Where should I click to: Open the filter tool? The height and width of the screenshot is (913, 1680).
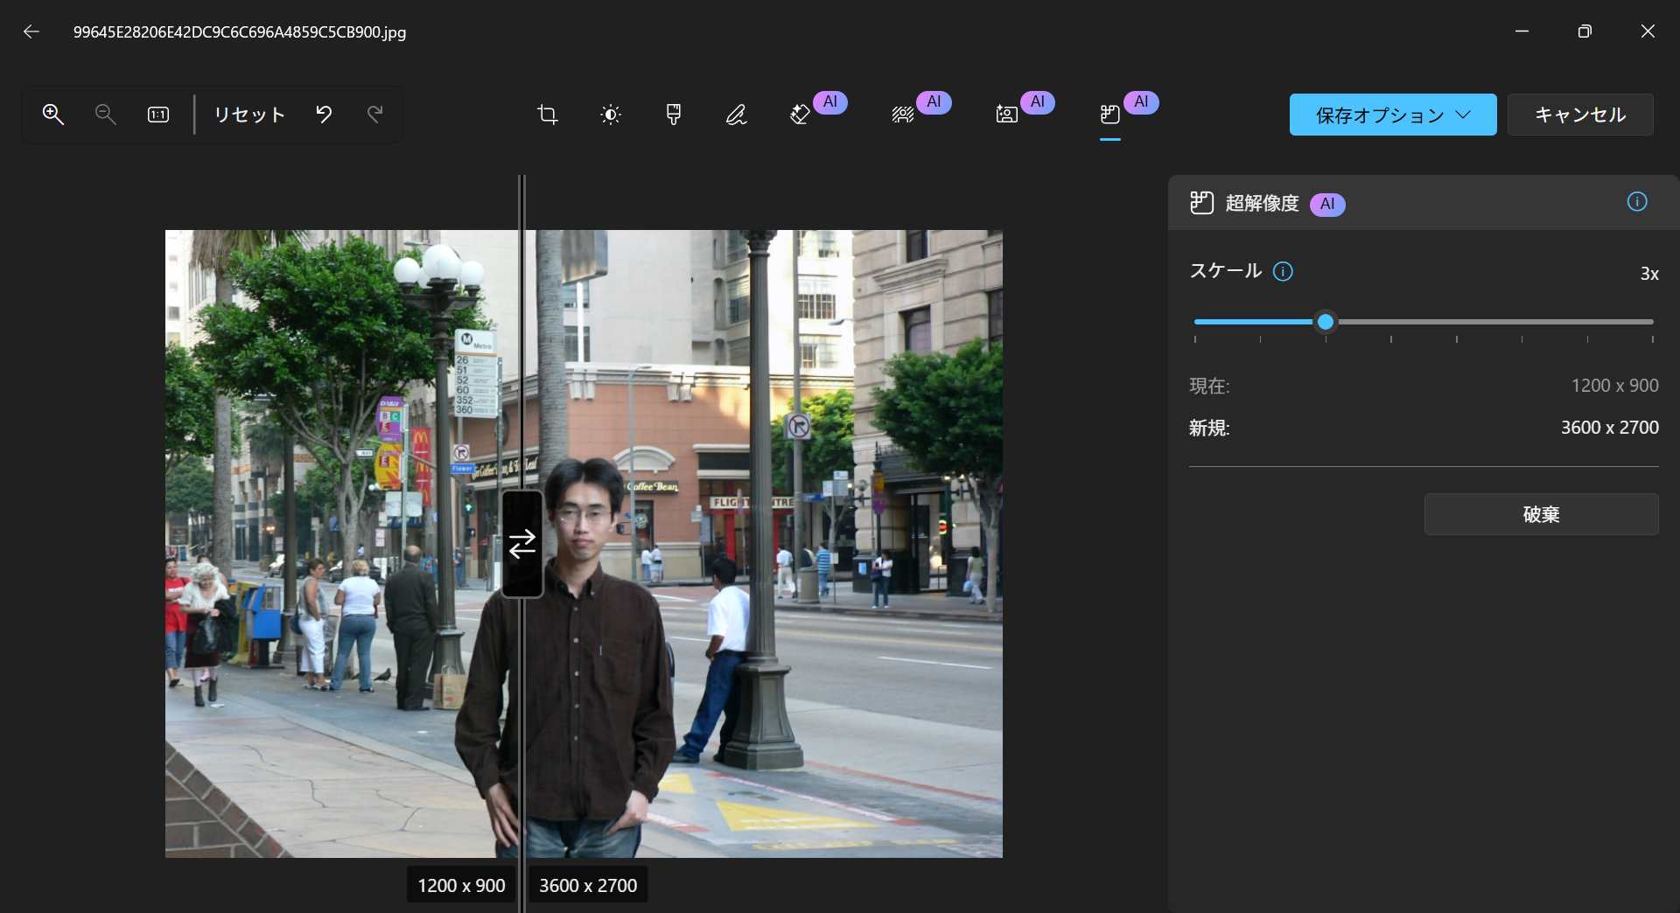[674, 115]
